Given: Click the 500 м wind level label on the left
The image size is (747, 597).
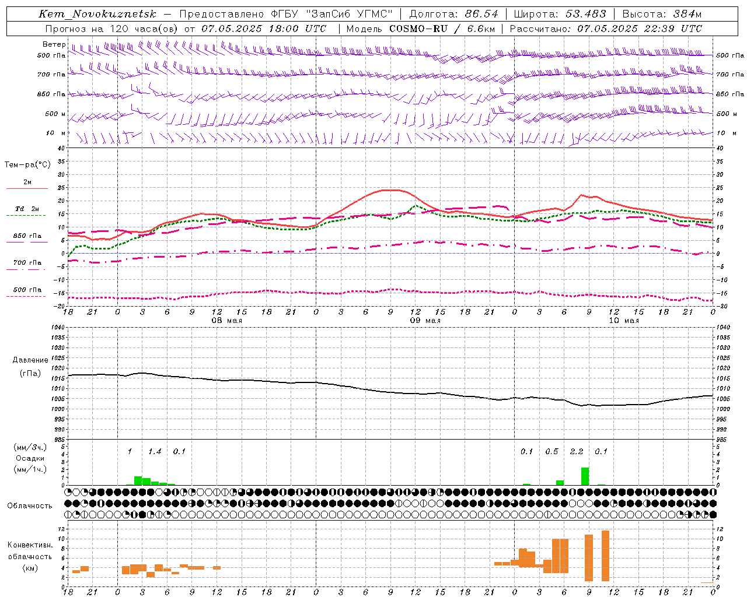Looking at the screenshot, I should [x=56, y=114].
